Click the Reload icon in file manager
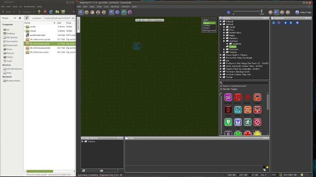The height and width of the screenshot is (177, 316). [x=51, y=12]
